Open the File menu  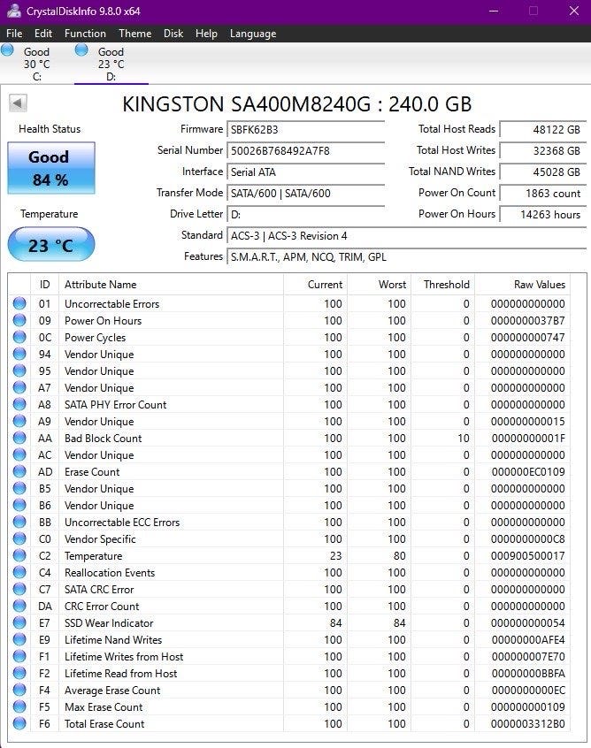point(14,34)
